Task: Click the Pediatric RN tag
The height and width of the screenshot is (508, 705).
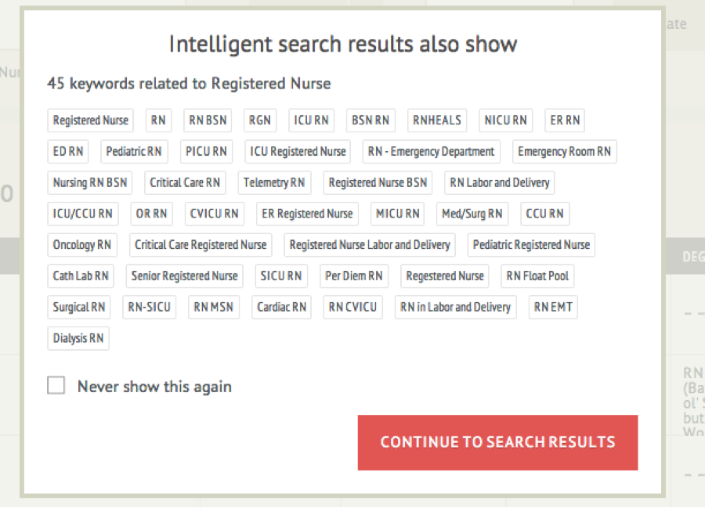Action: (x=134, y=152)
